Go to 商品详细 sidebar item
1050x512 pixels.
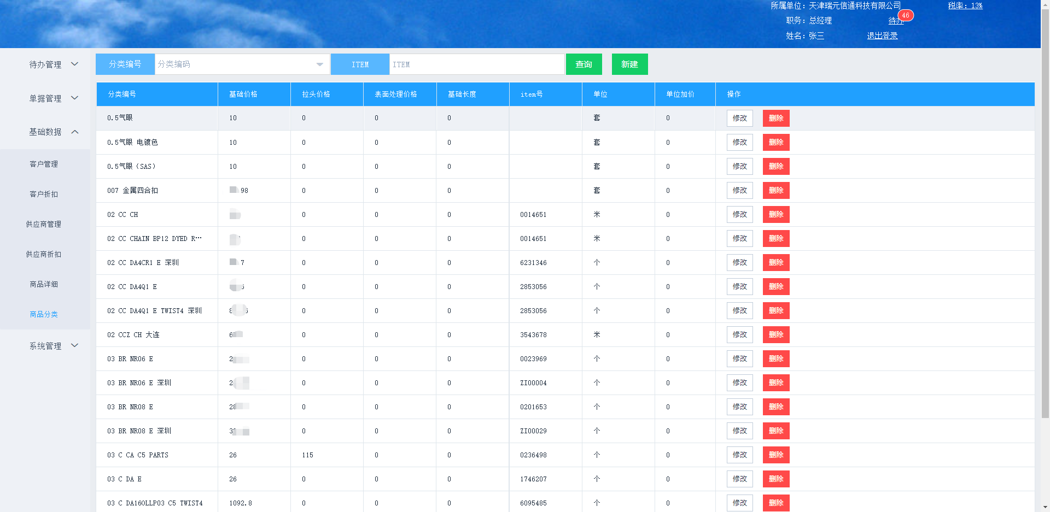click(44, 284)
